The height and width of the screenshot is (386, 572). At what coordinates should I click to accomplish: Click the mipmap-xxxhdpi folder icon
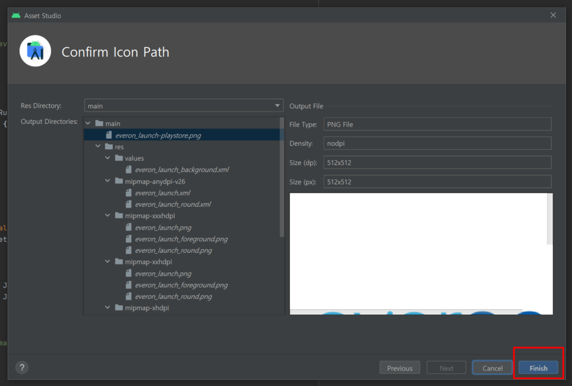click(x=119, y=215)
